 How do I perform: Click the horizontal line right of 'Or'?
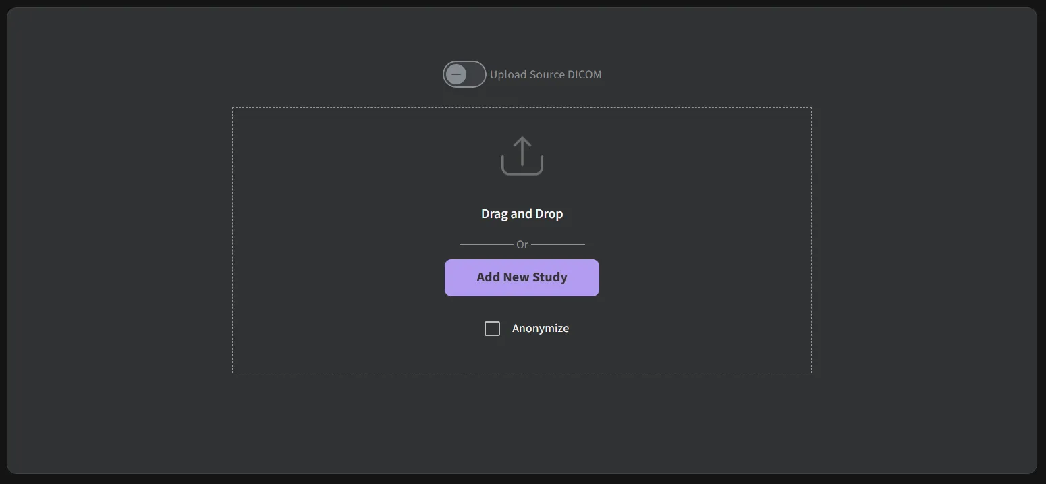(x=558, y=244)
